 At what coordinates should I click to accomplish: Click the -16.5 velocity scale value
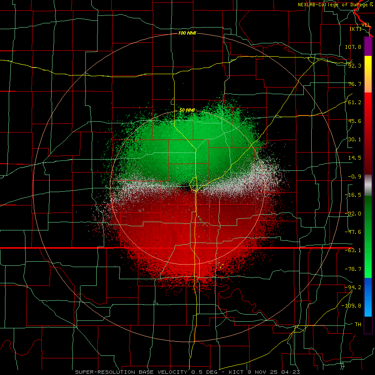(x=353, y=195)
